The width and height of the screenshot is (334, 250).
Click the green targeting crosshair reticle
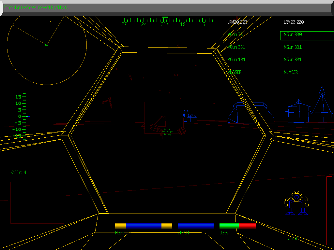[x=167, y=132]
